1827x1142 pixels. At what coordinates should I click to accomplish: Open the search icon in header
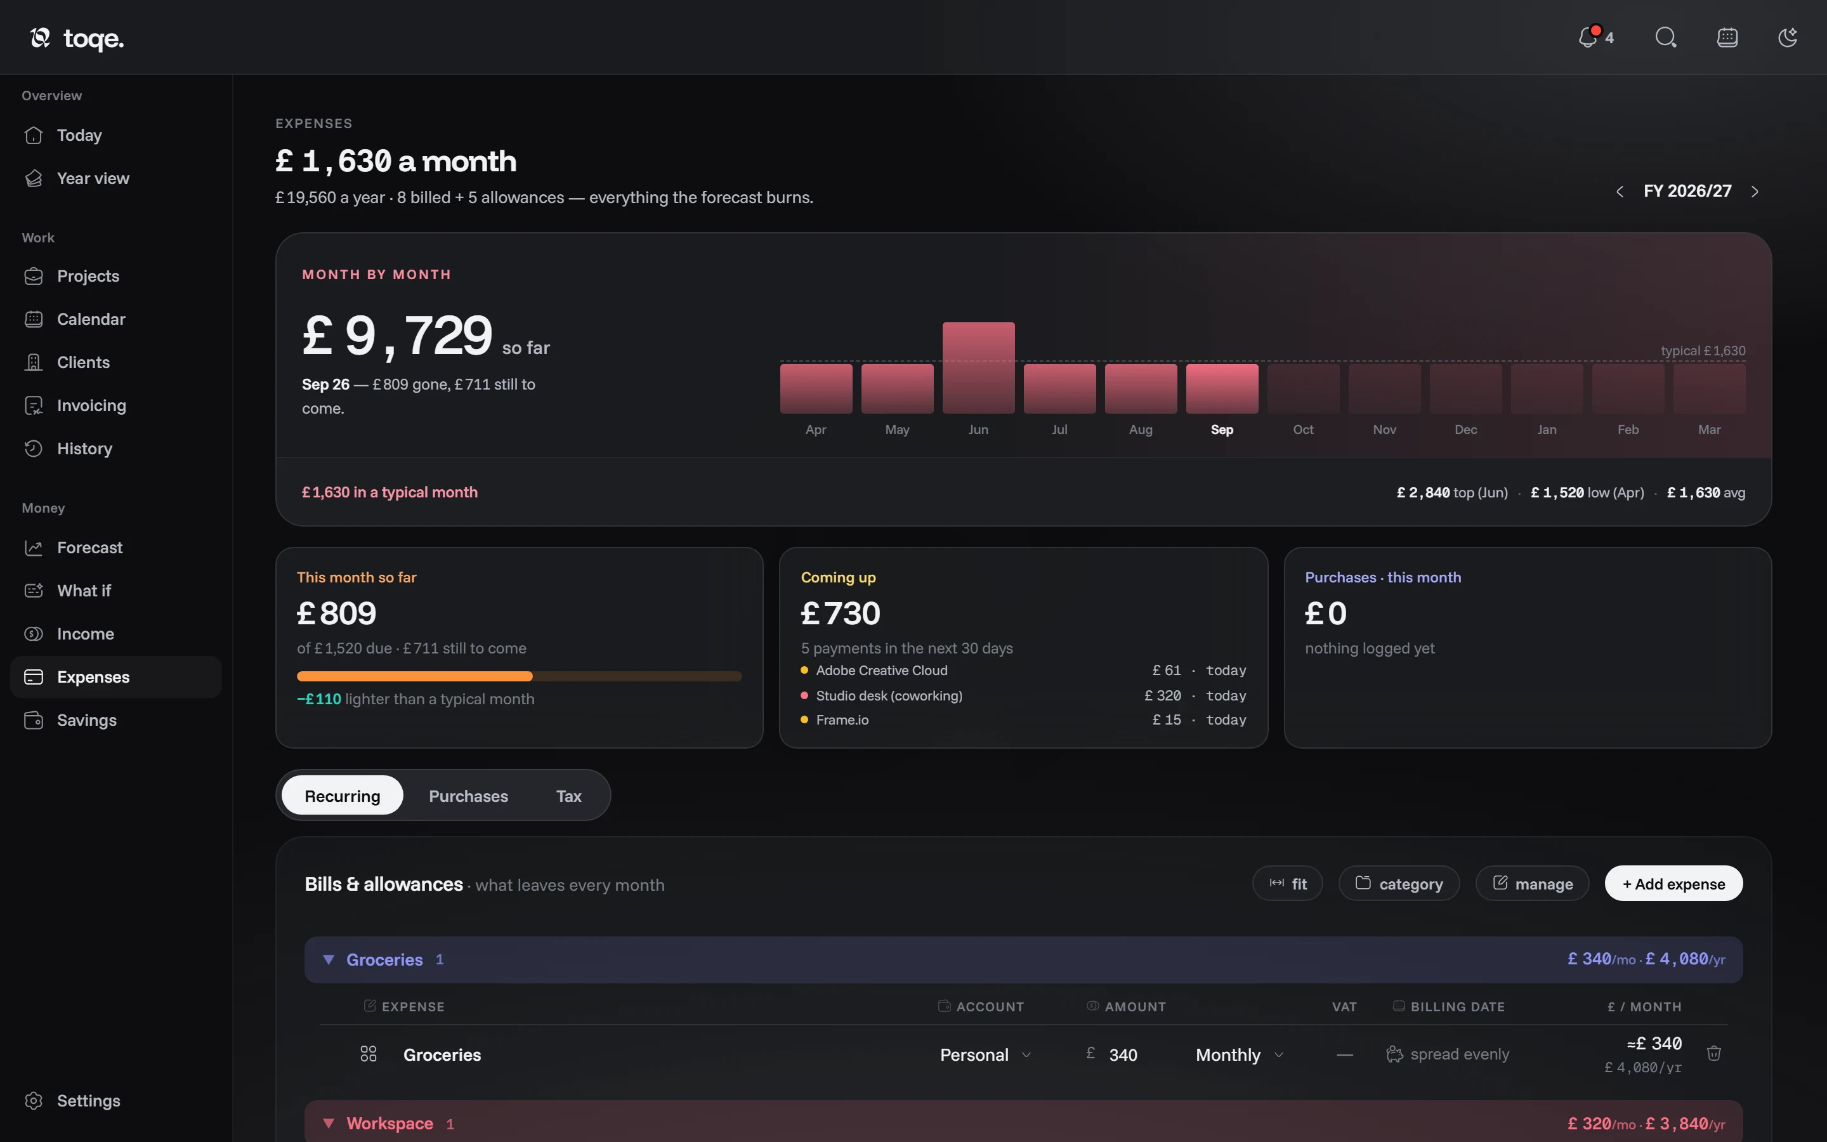pos(1665,37)
